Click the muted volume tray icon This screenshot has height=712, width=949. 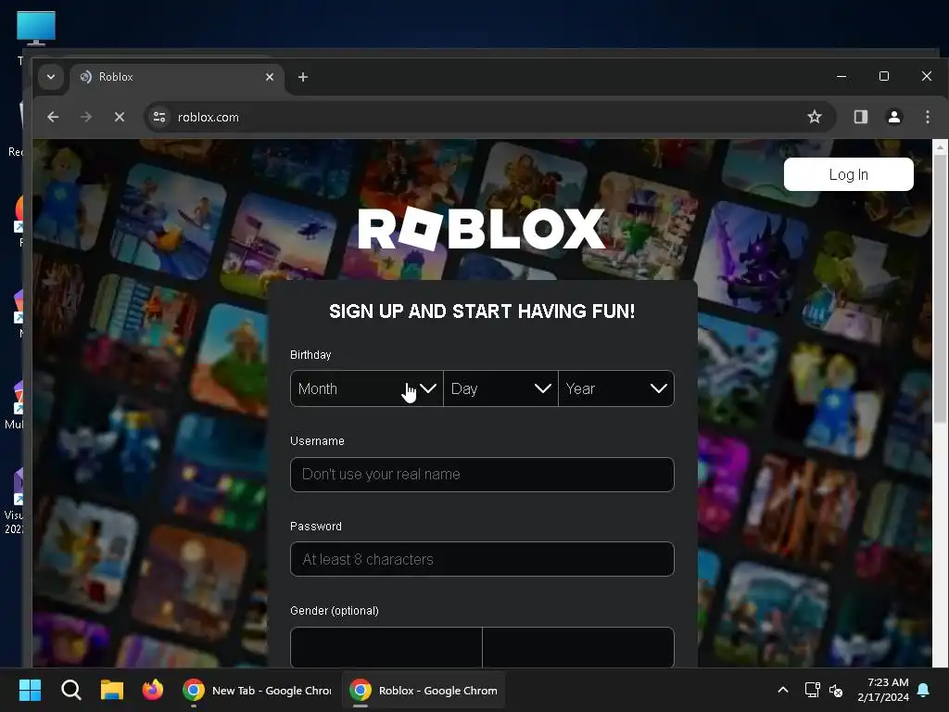(x=836, y=690)
